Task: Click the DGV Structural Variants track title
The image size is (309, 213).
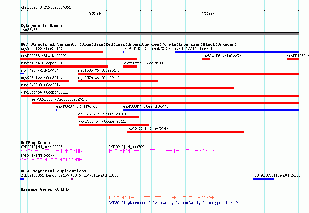Action: pos(129,44)
